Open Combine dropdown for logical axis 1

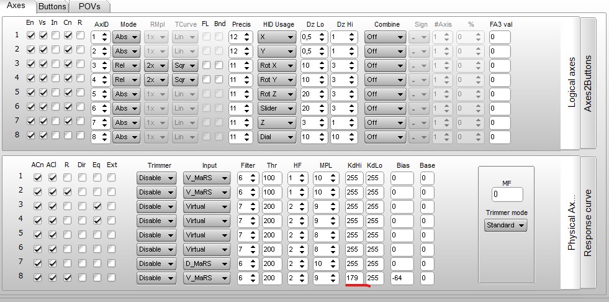tap(385, 37)
